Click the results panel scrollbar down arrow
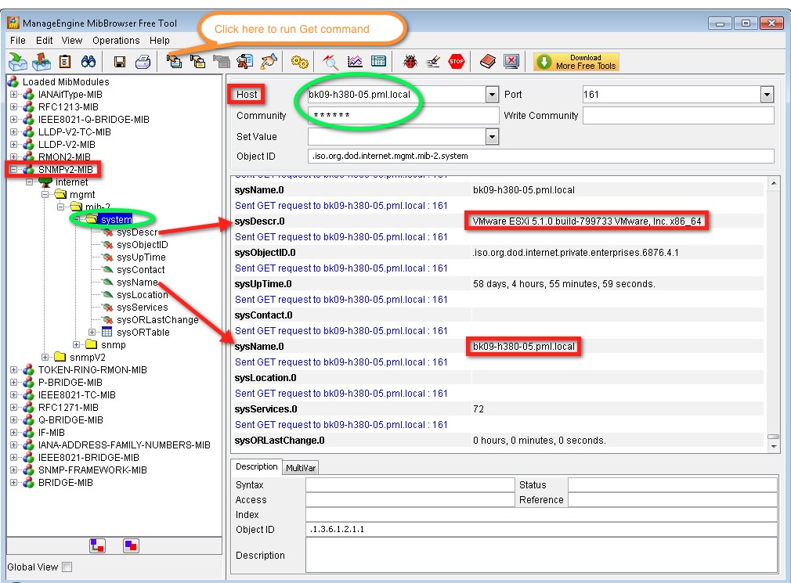Screen dimensions: 791x583 775,446
